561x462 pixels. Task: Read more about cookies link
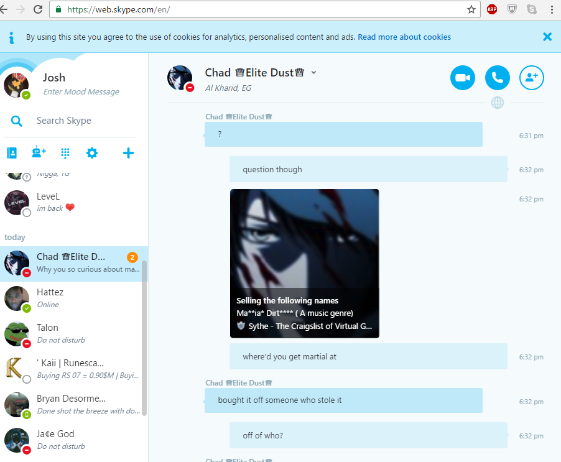[404, 37]
